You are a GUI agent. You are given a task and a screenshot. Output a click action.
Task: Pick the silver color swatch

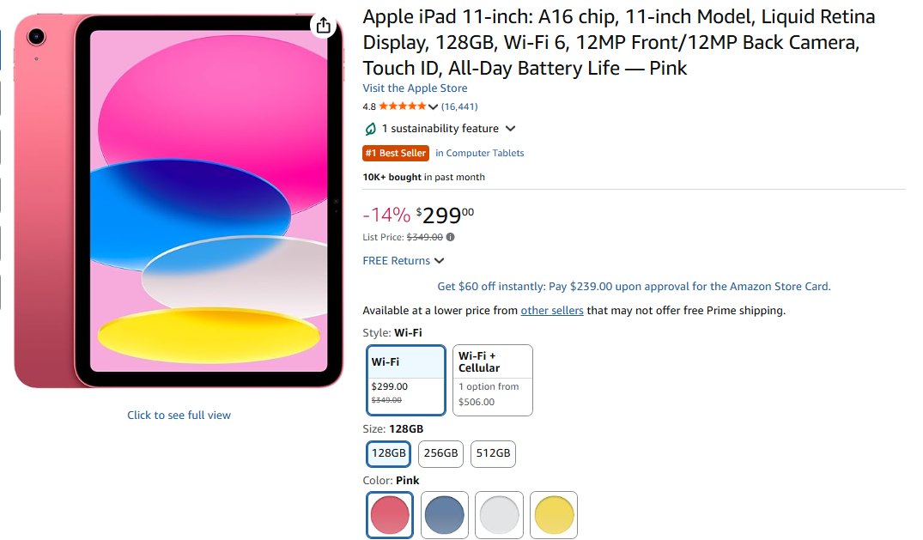(500, 515)
